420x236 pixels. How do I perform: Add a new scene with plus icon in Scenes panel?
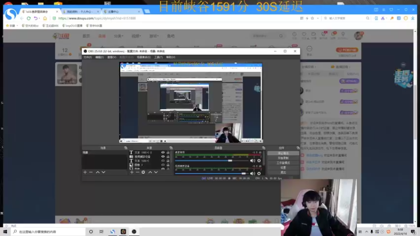coord(85,173)
